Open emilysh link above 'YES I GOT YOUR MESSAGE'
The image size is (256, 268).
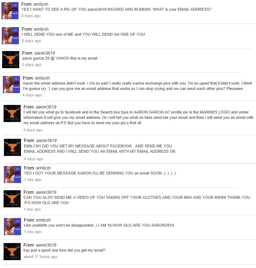[43, 168]
